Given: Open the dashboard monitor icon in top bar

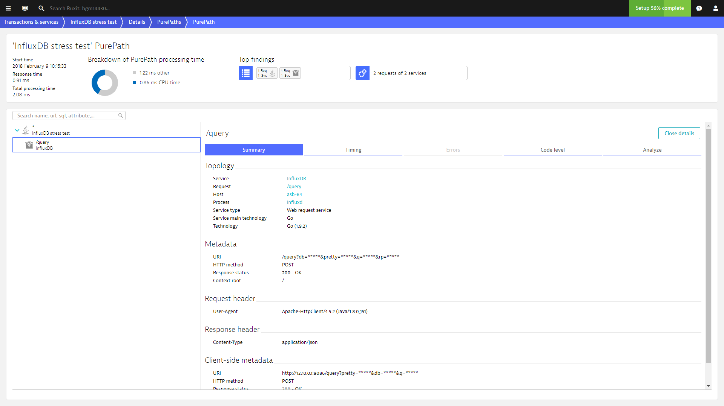Looking at the screenshot, I should (x=25, y=8).
